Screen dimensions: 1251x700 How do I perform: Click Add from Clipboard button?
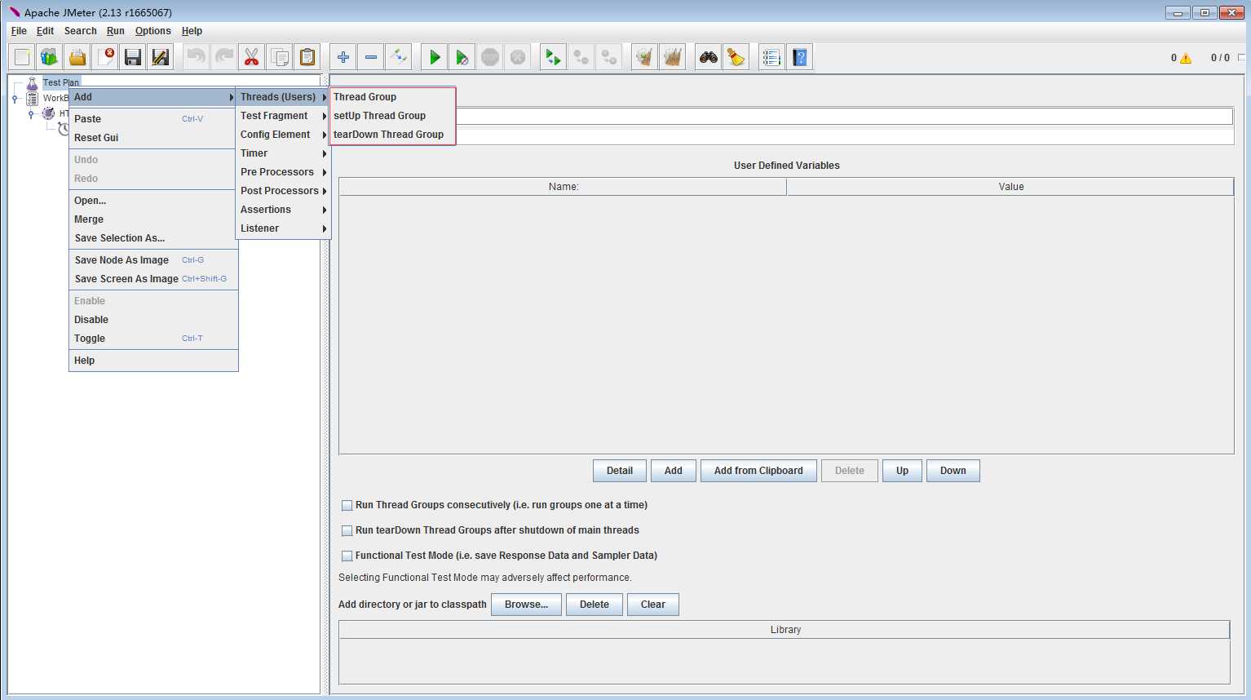pos(758,471)
